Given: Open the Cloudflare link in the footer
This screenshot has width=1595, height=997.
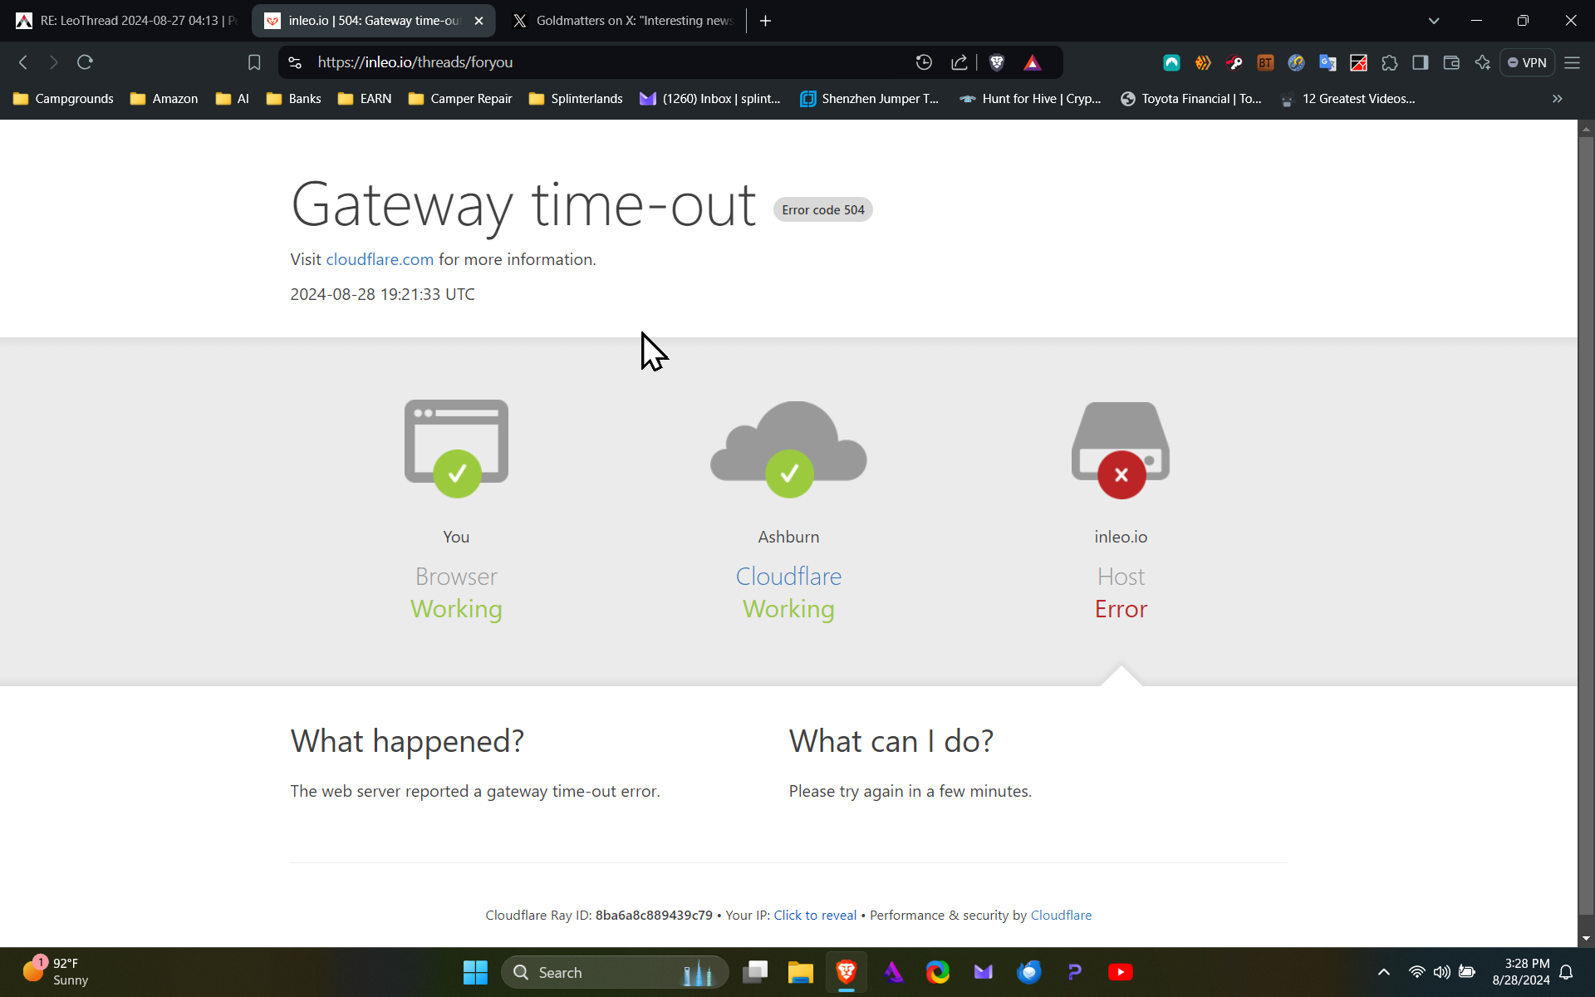Looking at the screenshot, I should pyautogui.click(x=1061, y=915).
